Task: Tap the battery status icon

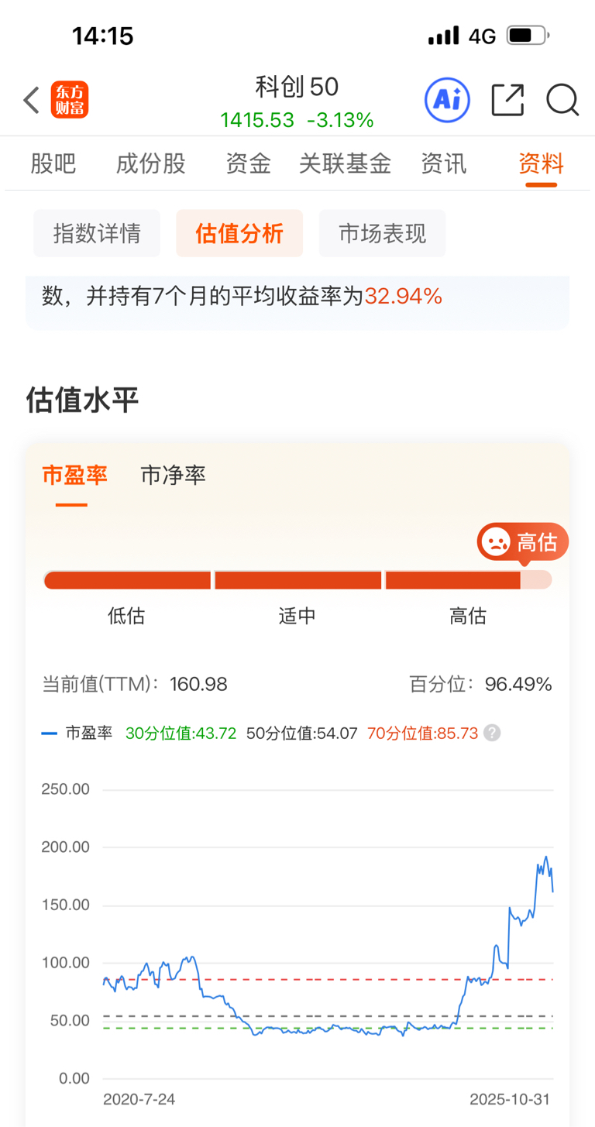Action: pyautogui.click(x=528, y=36)
